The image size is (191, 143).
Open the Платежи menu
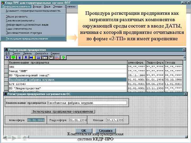70,7
